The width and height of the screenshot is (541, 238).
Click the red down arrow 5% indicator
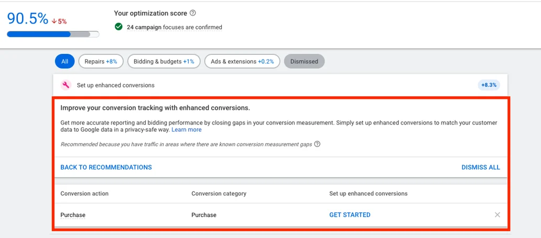click(x=59, y=21)
